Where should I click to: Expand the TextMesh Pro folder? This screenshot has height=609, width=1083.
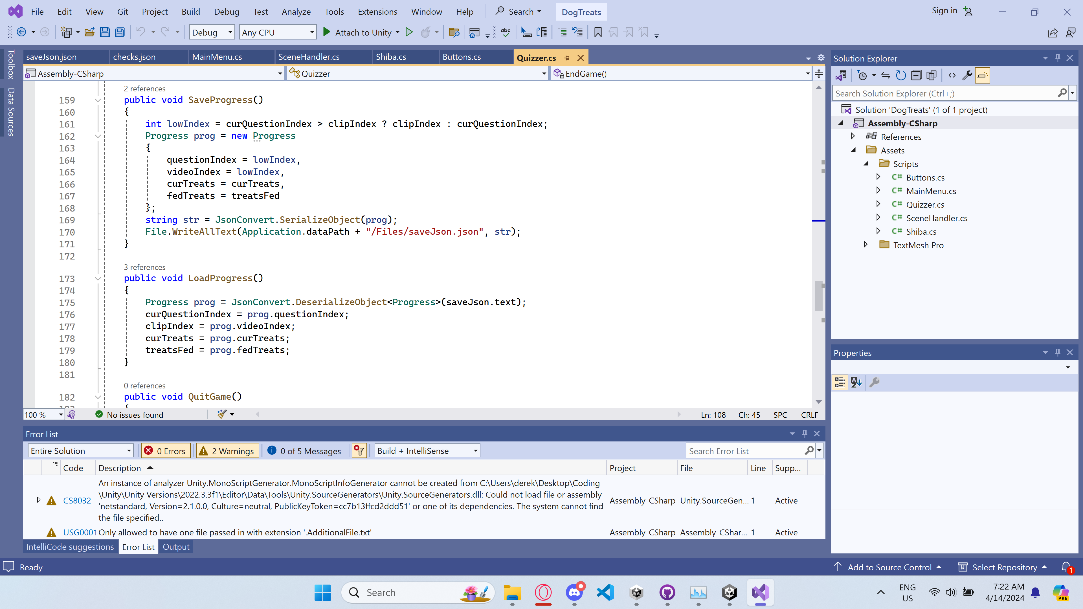click(x=866, y=245)
